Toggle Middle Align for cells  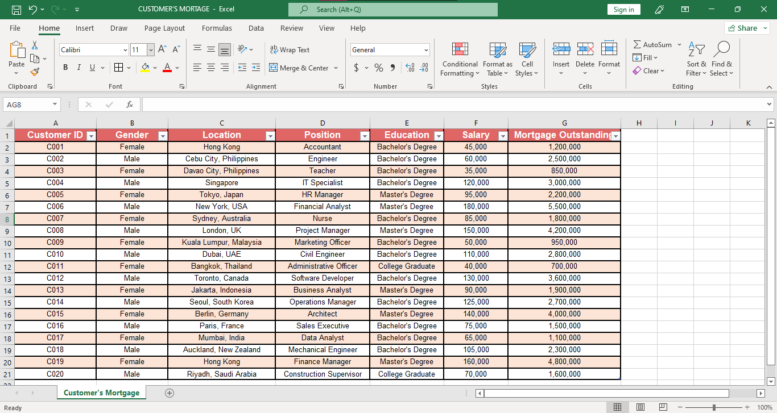(x=211, y=49)
